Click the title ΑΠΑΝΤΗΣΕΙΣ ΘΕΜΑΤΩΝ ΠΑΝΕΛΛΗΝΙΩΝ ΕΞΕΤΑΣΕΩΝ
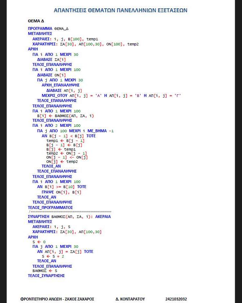 120,10
